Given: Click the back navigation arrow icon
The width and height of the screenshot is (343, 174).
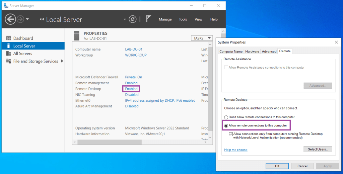Looking at the screenshot, I should pos(10,19).
